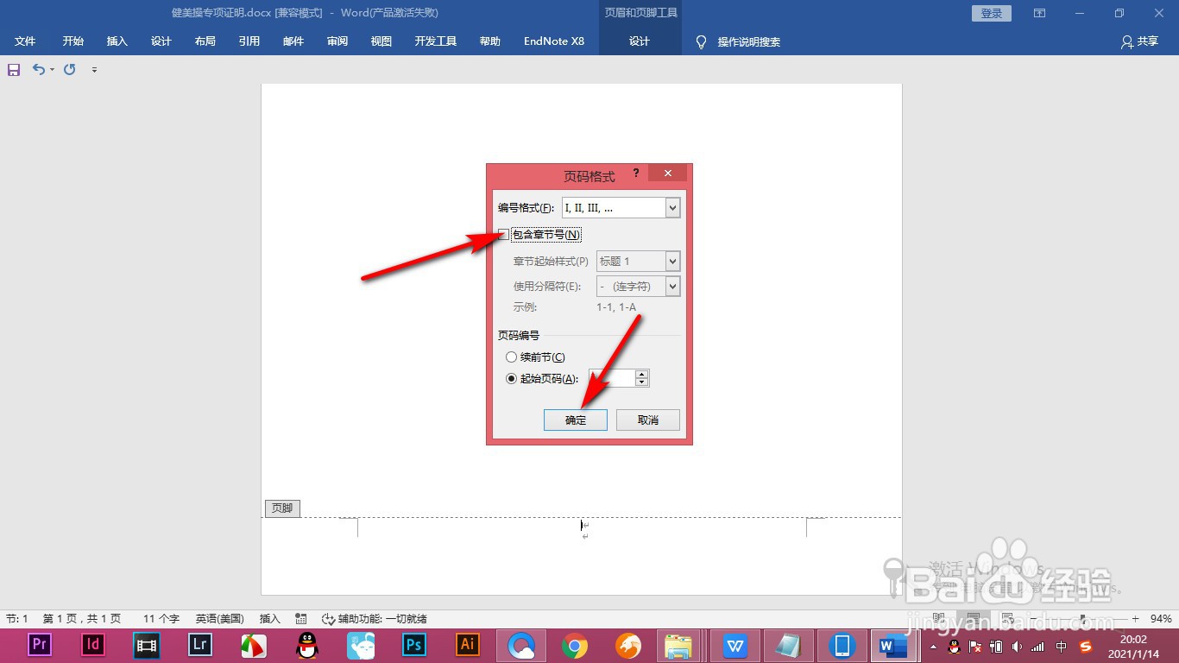Screen dimensions: 1179x663
Task: Click the 插入 mode indicator in status bar
Action: [x=270, y=619]
